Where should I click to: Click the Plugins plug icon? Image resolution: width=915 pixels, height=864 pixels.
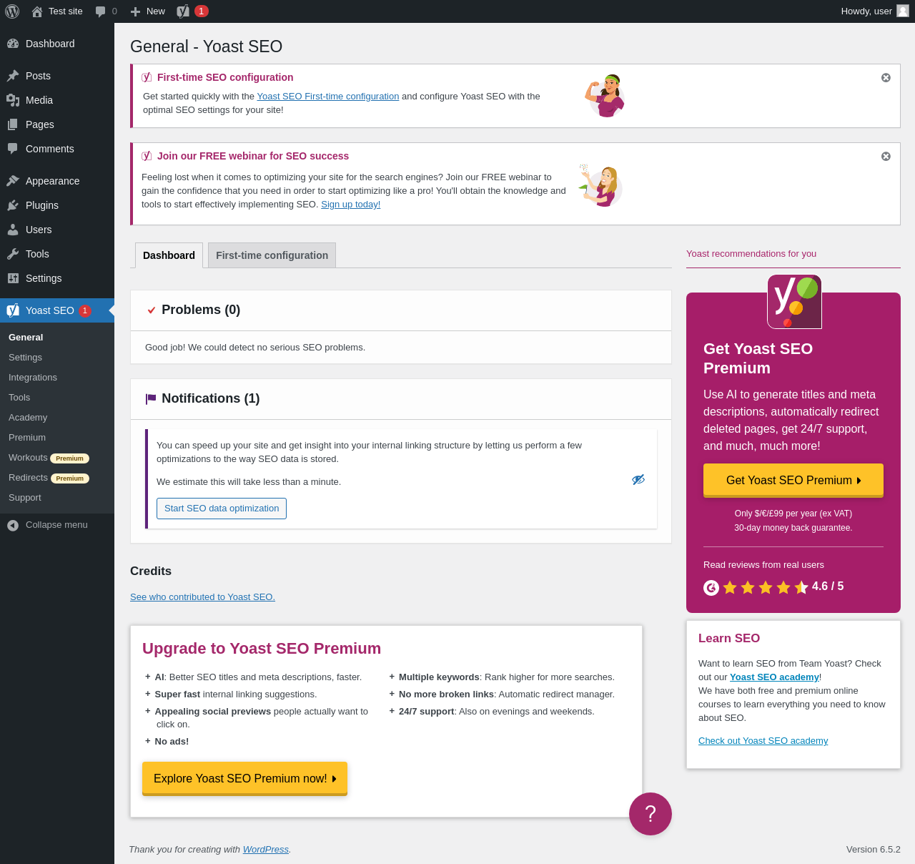(x=13, y=205)
